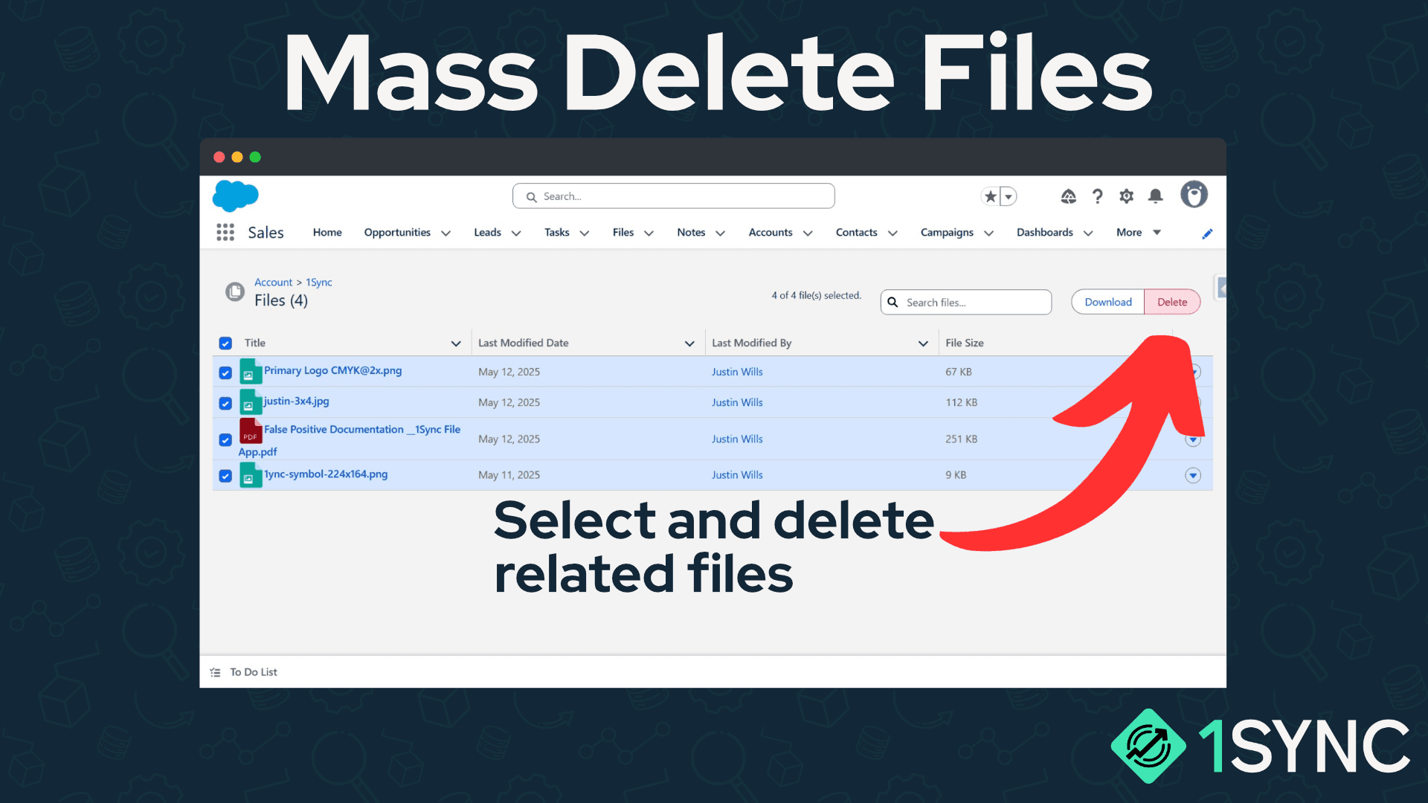Open the Campaigns tab
Screen dimensions: 1428x803
(947, 233)
